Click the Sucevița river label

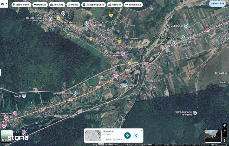pyautogui.click(x=64, y=116)
